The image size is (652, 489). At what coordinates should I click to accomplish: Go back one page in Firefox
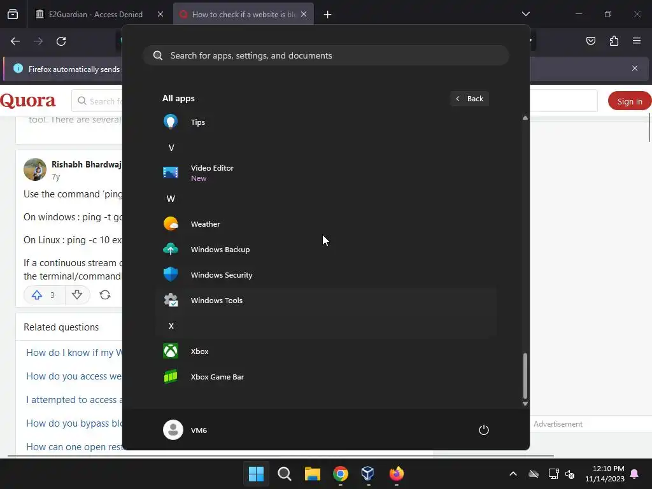[x=15, y=41]
